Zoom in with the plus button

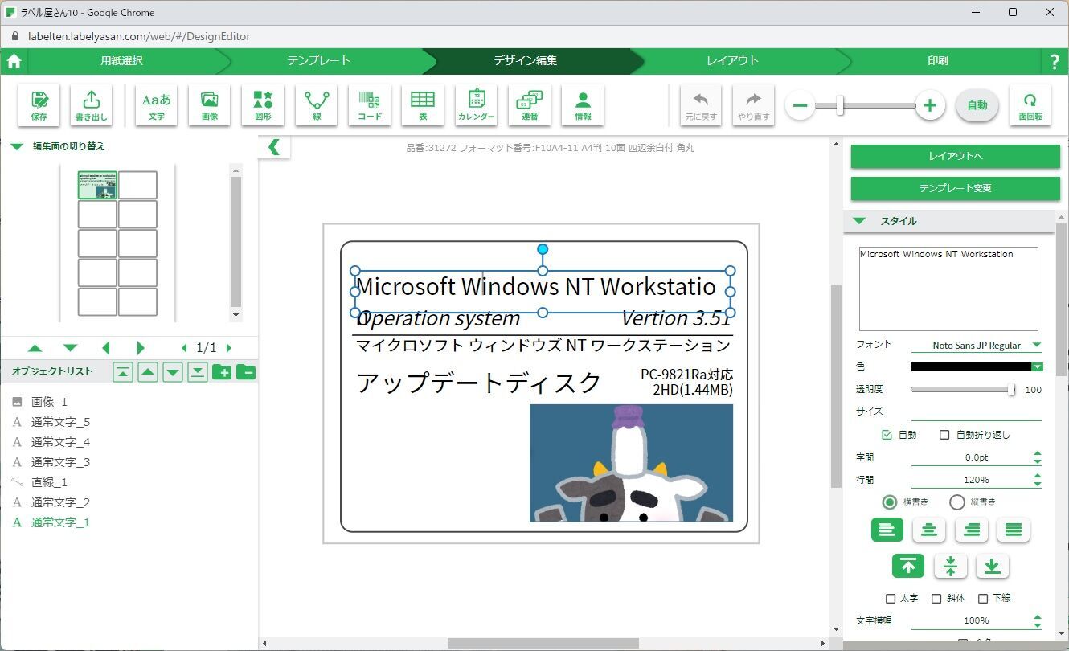click(x=930, y=105)
